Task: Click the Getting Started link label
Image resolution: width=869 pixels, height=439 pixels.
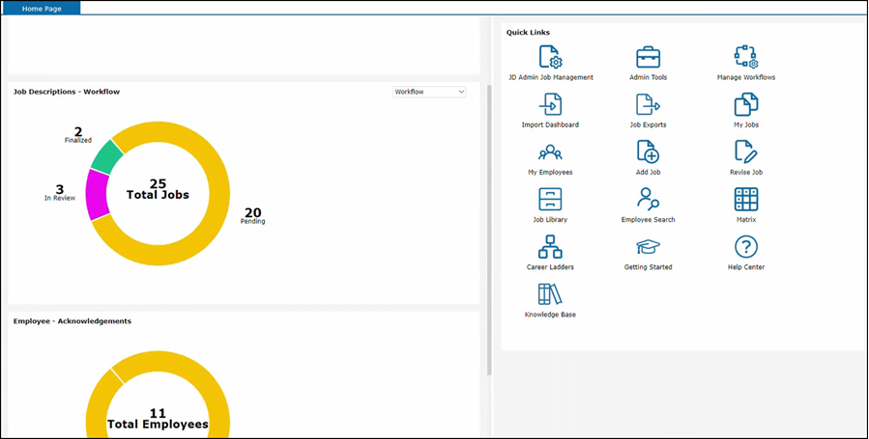Action: point(648,267)
